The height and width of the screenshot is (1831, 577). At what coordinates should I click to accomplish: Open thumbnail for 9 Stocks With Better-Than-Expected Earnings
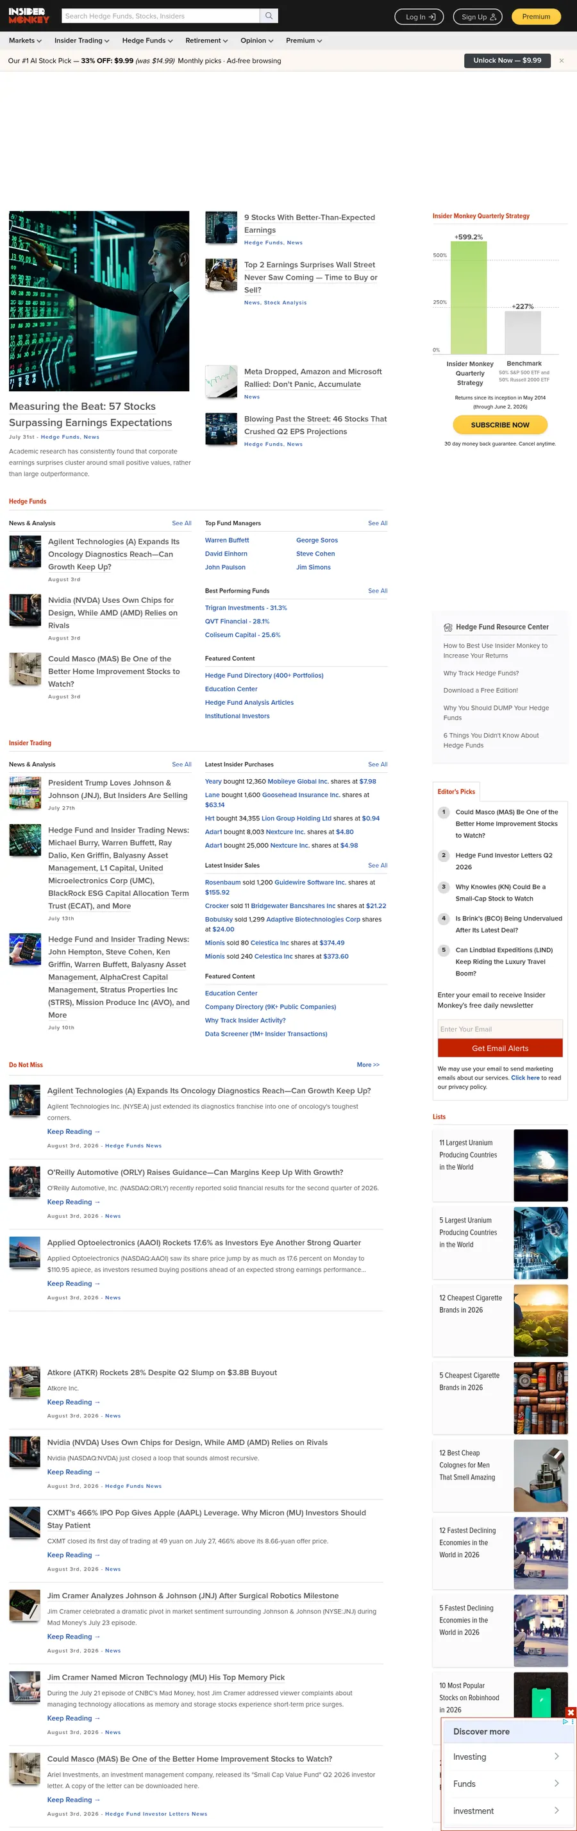click(221, 228)
